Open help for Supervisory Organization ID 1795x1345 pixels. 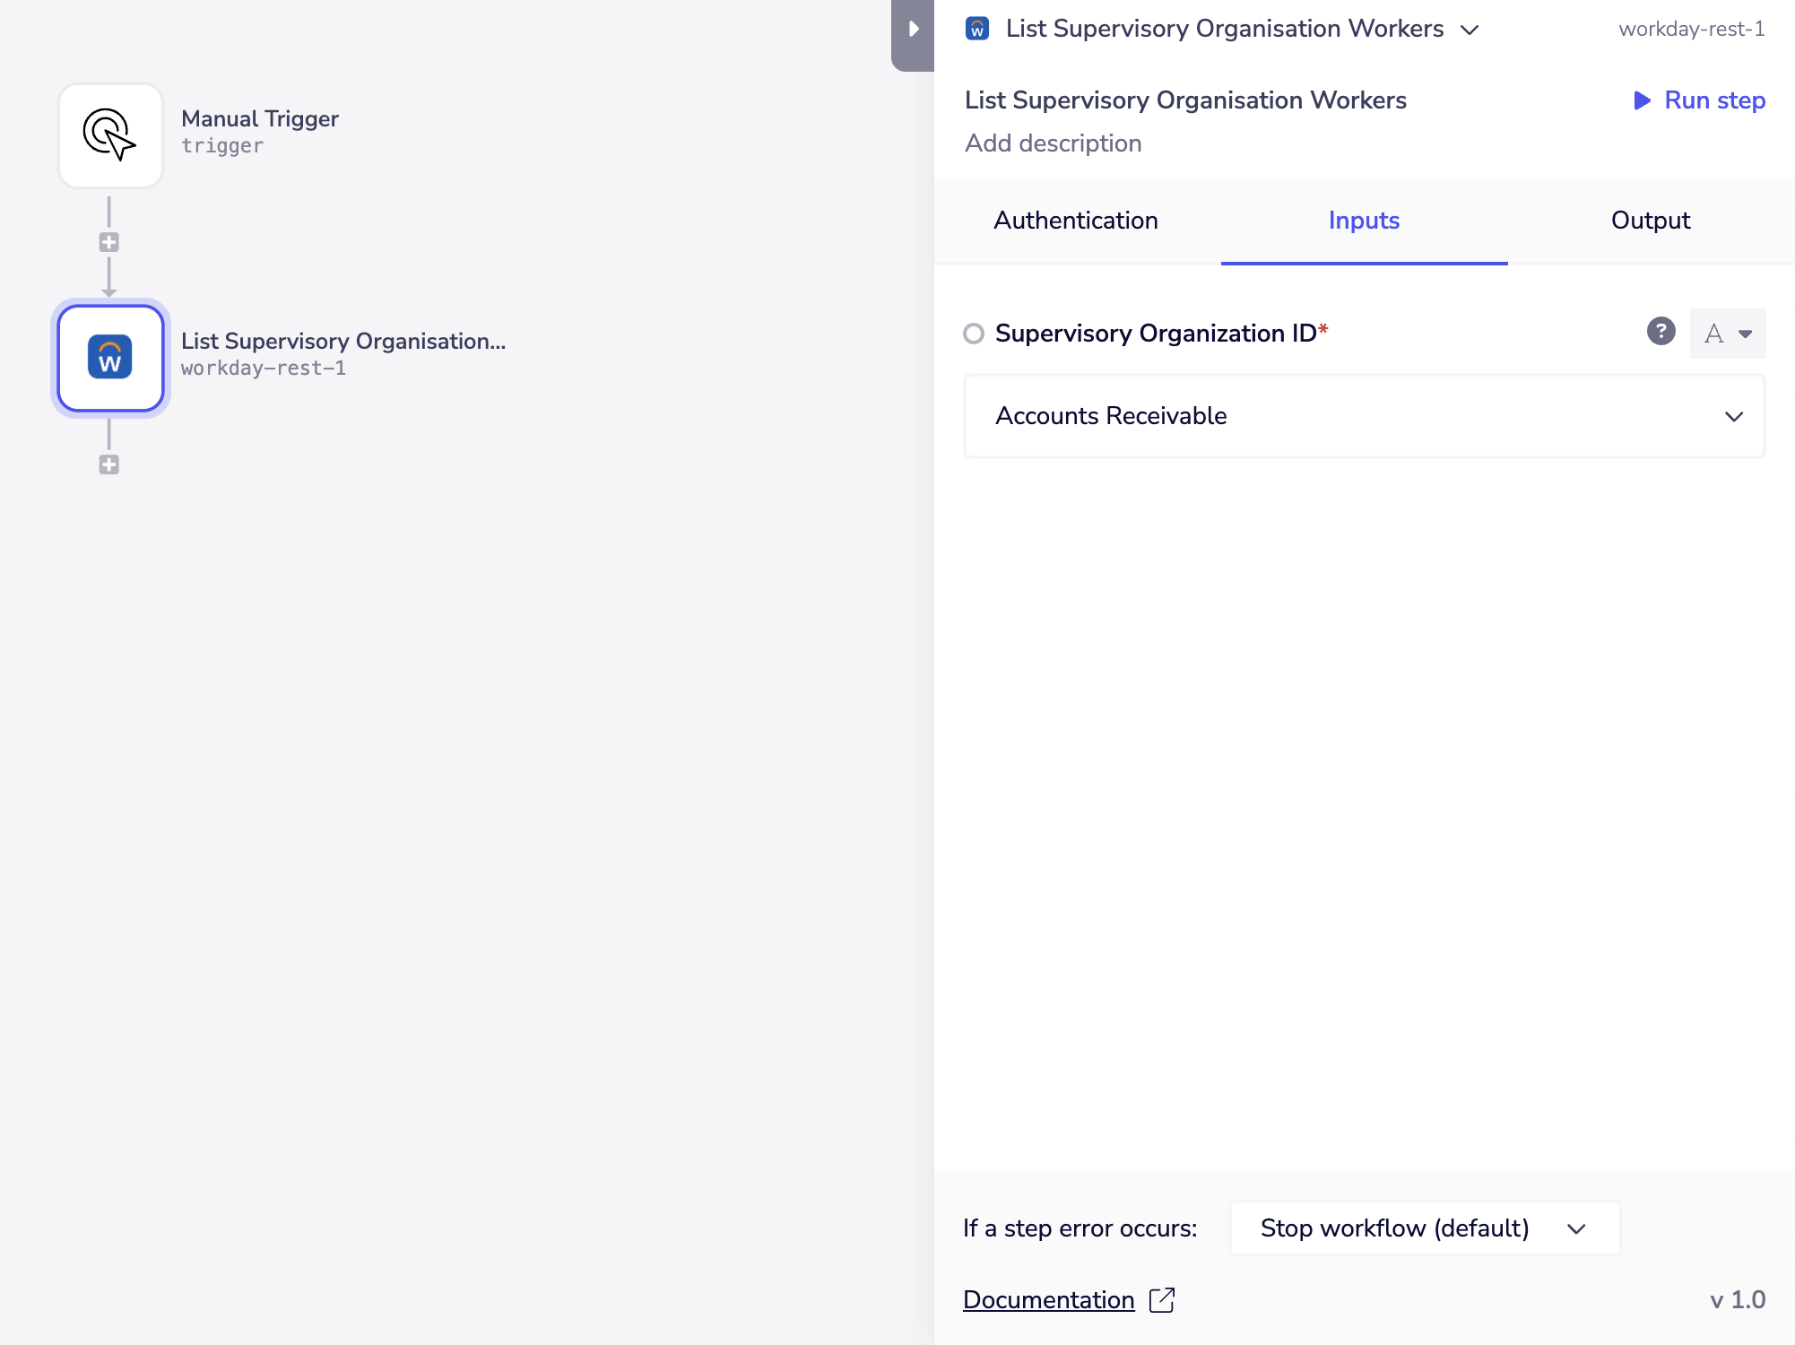tap(1661, 332)
